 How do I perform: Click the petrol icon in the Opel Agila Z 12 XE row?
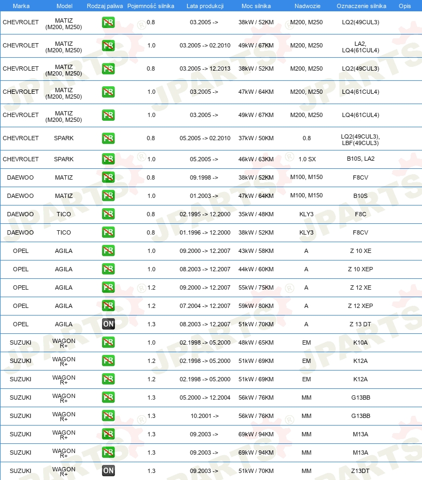click(x=108, y=287)
